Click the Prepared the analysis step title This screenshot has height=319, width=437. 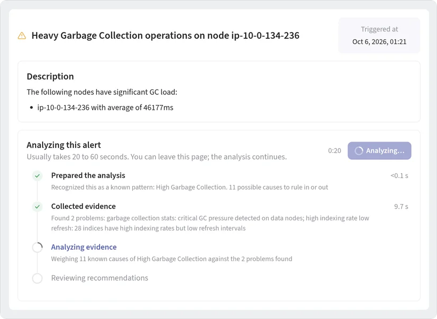pos(88,176)
